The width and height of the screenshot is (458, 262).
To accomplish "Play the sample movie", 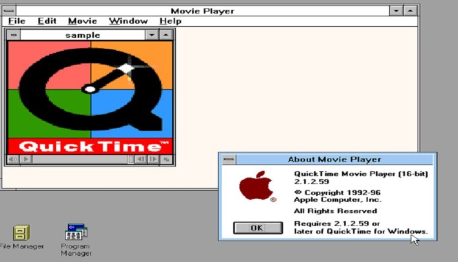I will tap(26, 160).
